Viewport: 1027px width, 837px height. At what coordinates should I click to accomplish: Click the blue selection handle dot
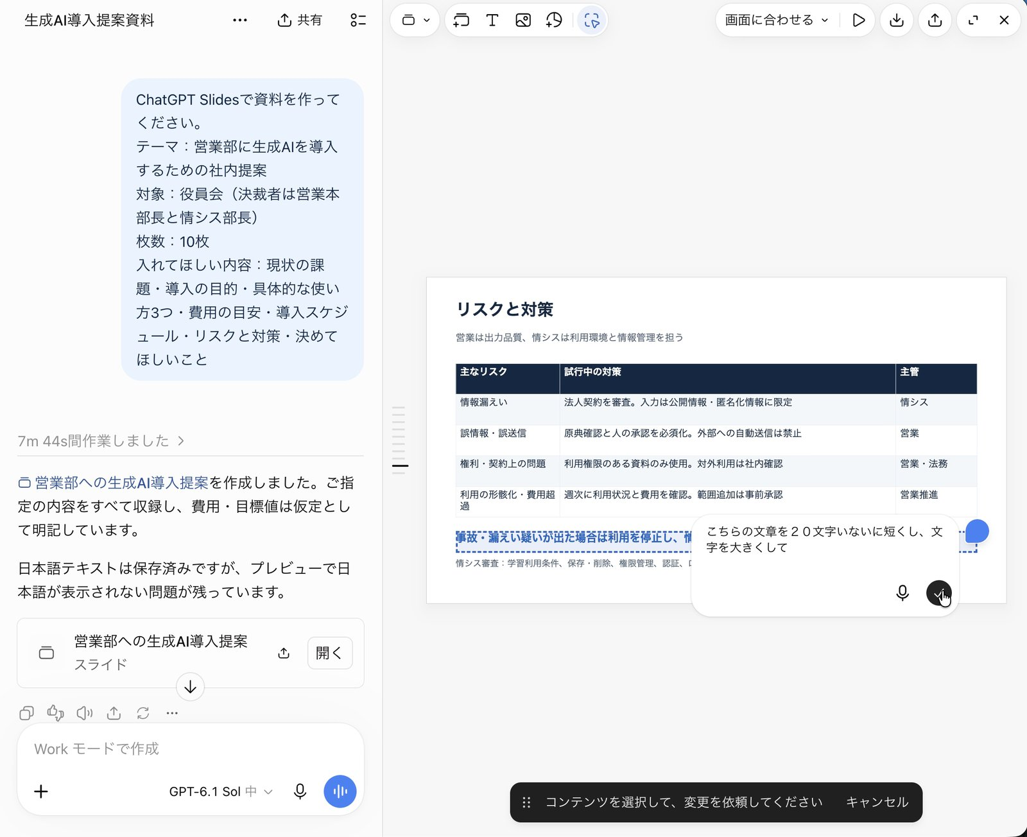(977, 531)
